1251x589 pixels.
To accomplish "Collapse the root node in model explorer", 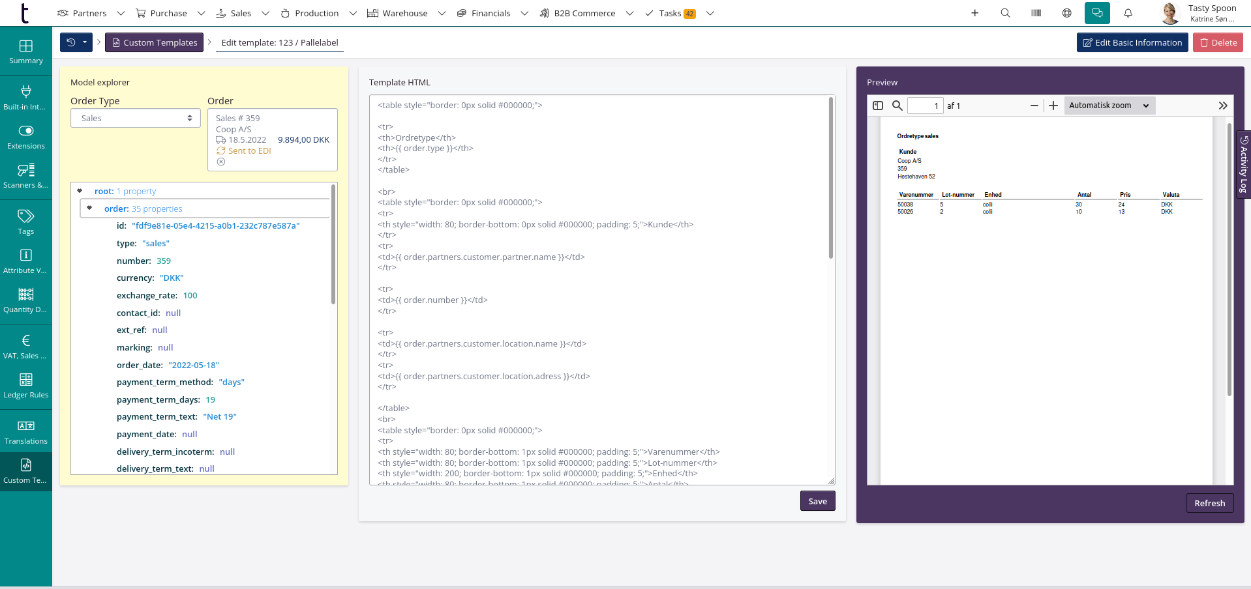I will (x=80, y=191).
